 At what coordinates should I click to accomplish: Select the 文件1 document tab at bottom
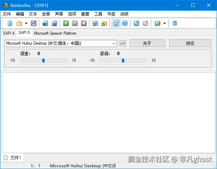click(x=13, y=158)
